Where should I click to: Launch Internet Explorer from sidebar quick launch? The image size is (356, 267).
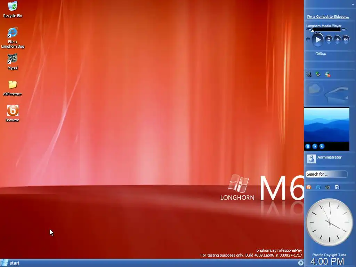tap(318, 187)
